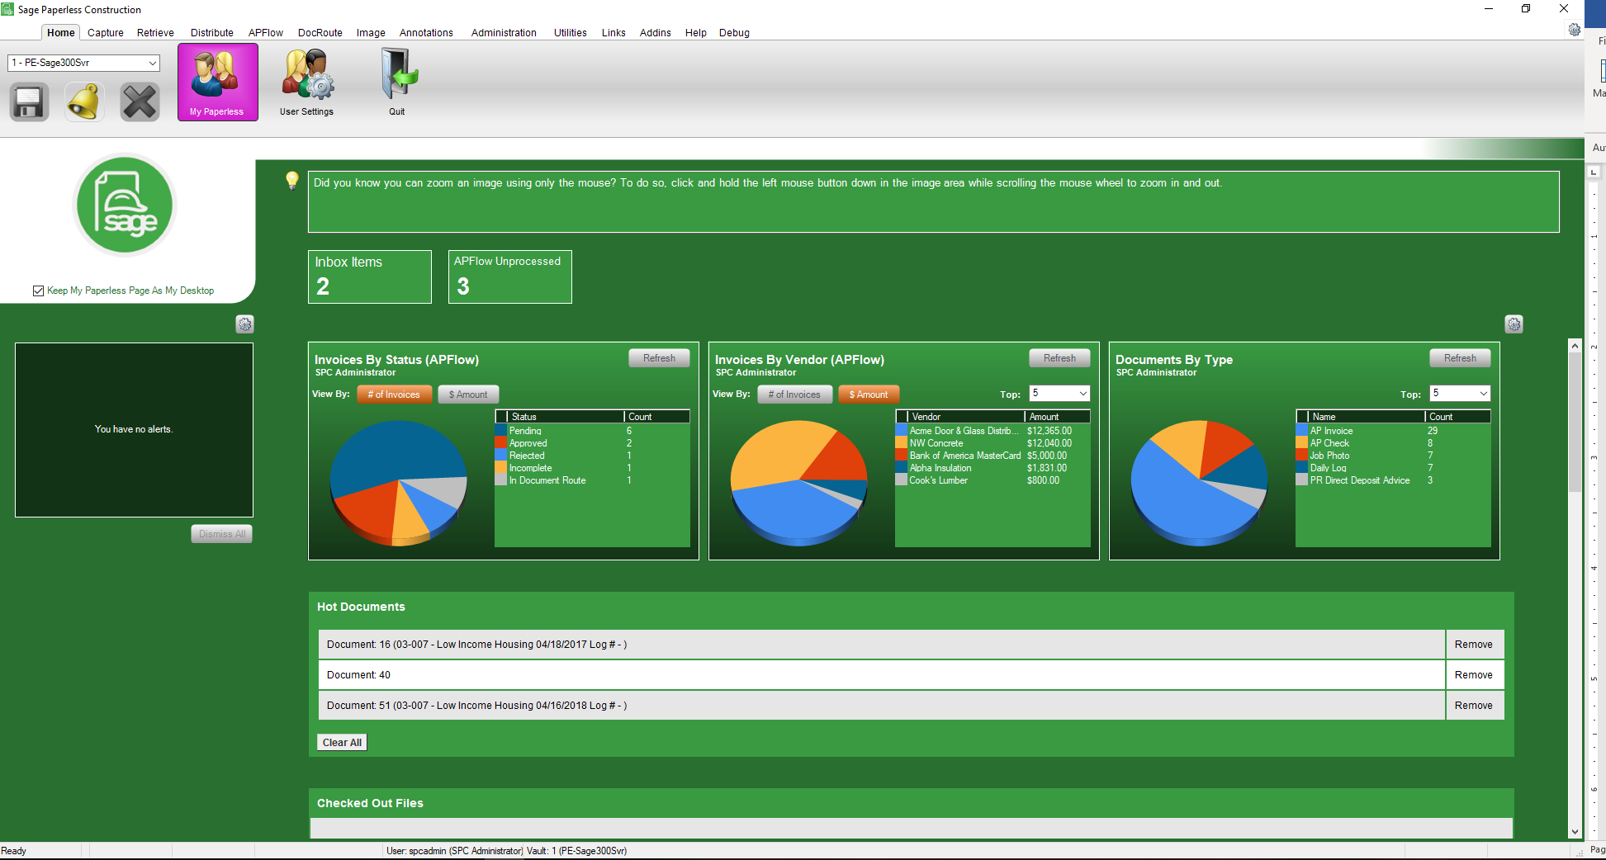Viewport: 1606px width, 860px height.
Task: Open Hot Document 40 row
Action: [882, 675]
